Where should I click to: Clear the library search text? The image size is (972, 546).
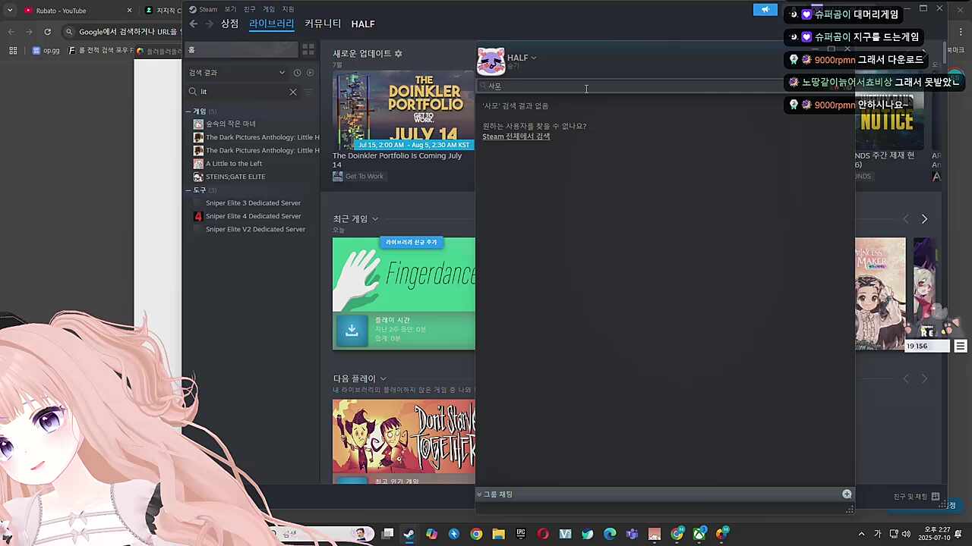pos(293,92)
